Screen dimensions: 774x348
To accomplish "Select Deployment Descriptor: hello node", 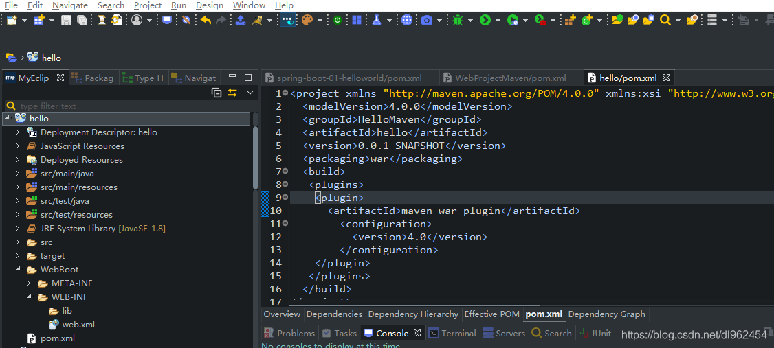I will click(99, 132).
